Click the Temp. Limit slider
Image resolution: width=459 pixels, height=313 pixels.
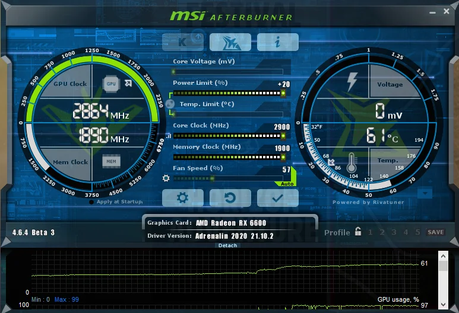(x=228, y=114)
